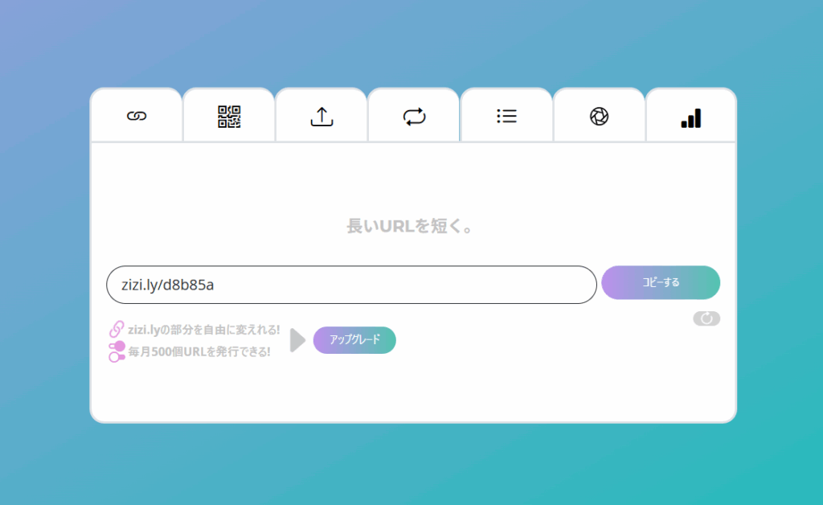The width and height of the screenshot is (823, 505).
Task: Open the bar chart statistics tab
Action: click(690, 116)
